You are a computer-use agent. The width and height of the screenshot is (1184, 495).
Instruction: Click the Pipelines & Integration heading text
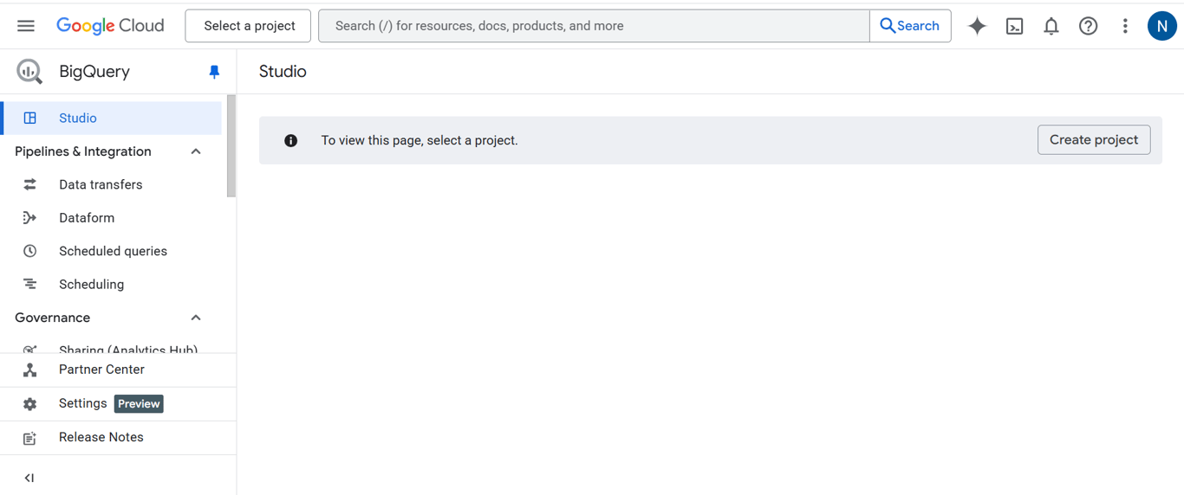pos(83,151)
